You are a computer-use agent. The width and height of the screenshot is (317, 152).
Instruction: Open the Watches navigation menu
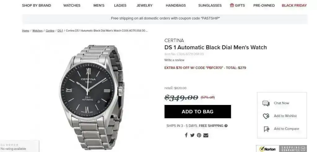click(x=72, y=6)
